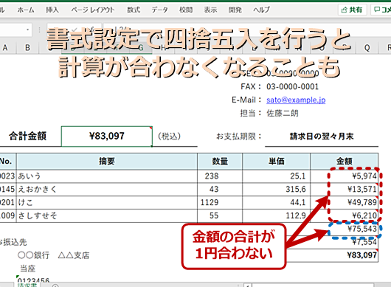The height and width of the screenshot is (287, 391).
Task: Select quantity cell 55
Action: click(x=220, y=215)
